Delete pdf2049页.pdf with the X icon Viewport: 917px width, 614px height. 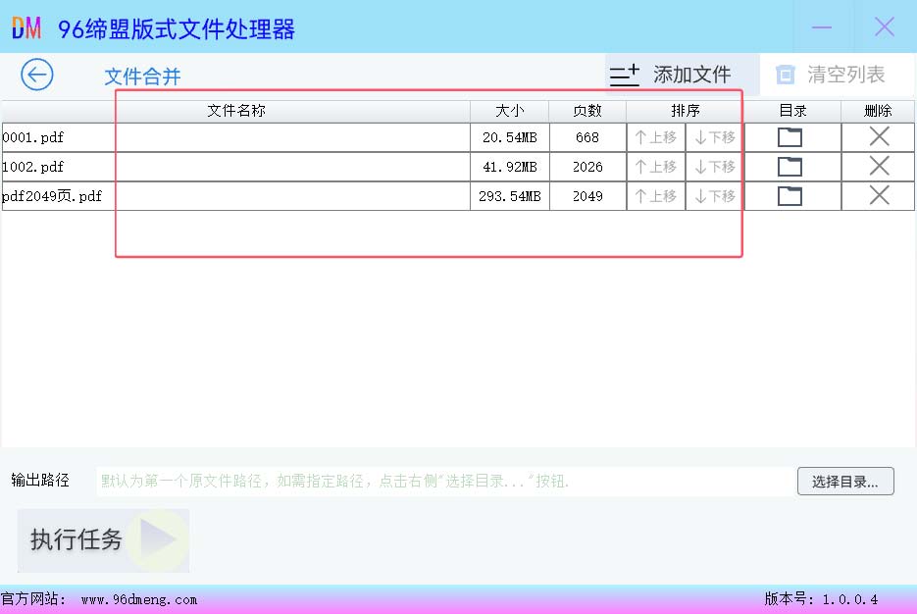pyautogui.click(x=879, y=195)
